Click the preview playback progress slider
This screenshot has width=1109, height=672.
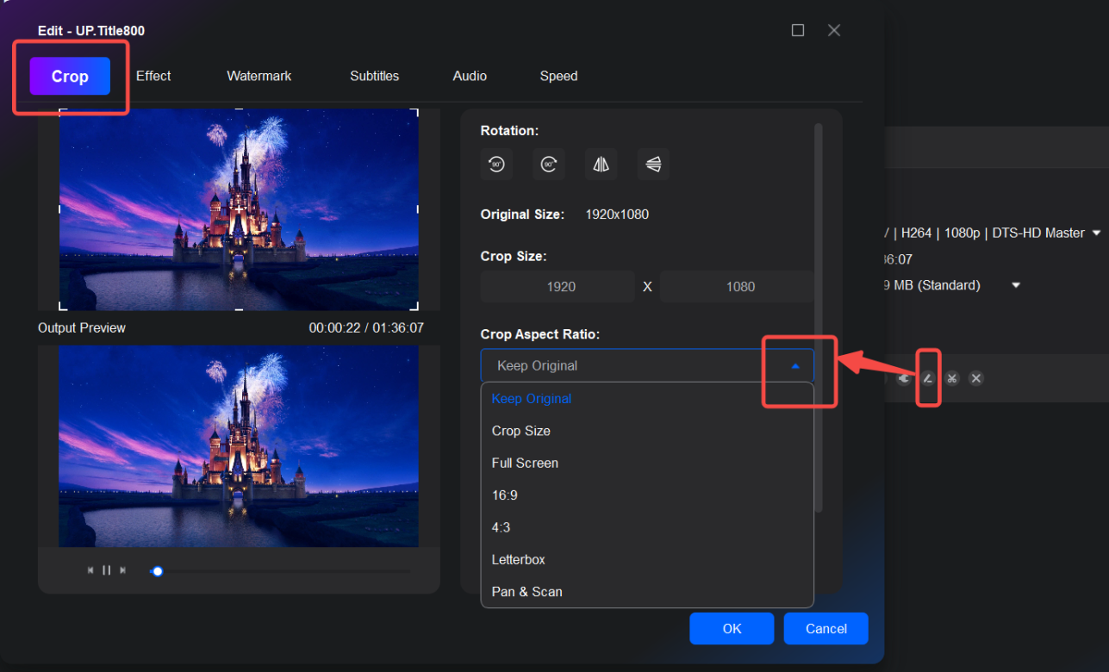click(x=280, y=571)
